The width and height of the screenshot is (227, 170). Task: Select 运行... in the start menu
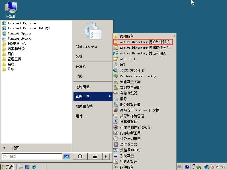[x=81, y=116]
